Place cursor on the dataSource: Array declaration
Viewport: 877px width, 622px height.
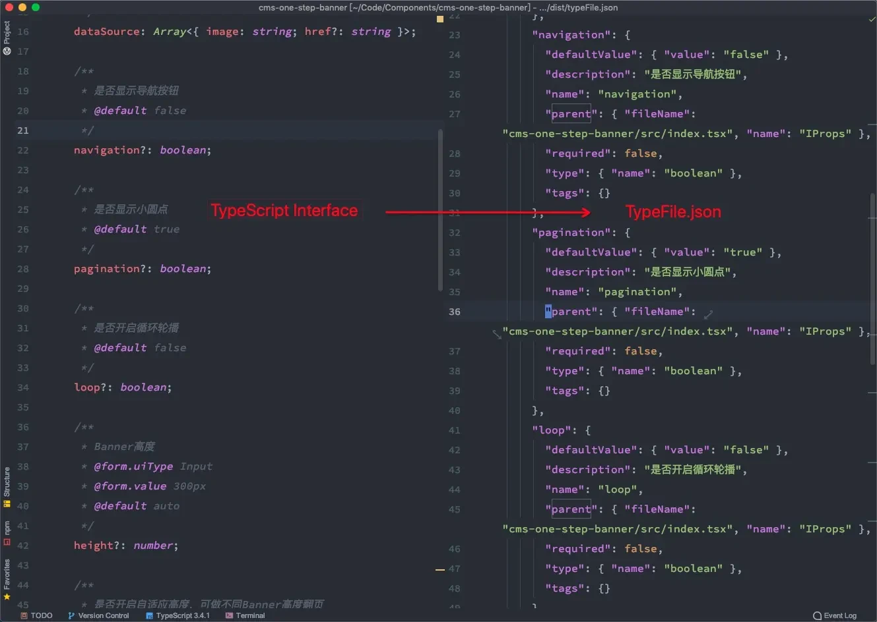point(245,32)
